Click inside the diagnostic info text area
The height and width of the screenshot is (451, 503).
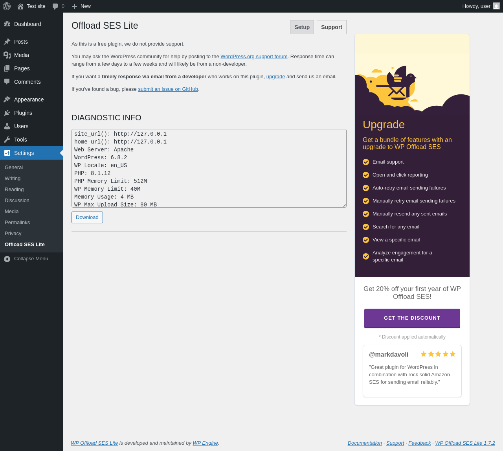[209, 168]
